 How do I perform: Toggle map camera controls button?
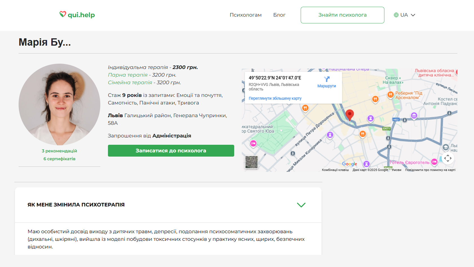[x=448, y=158]
